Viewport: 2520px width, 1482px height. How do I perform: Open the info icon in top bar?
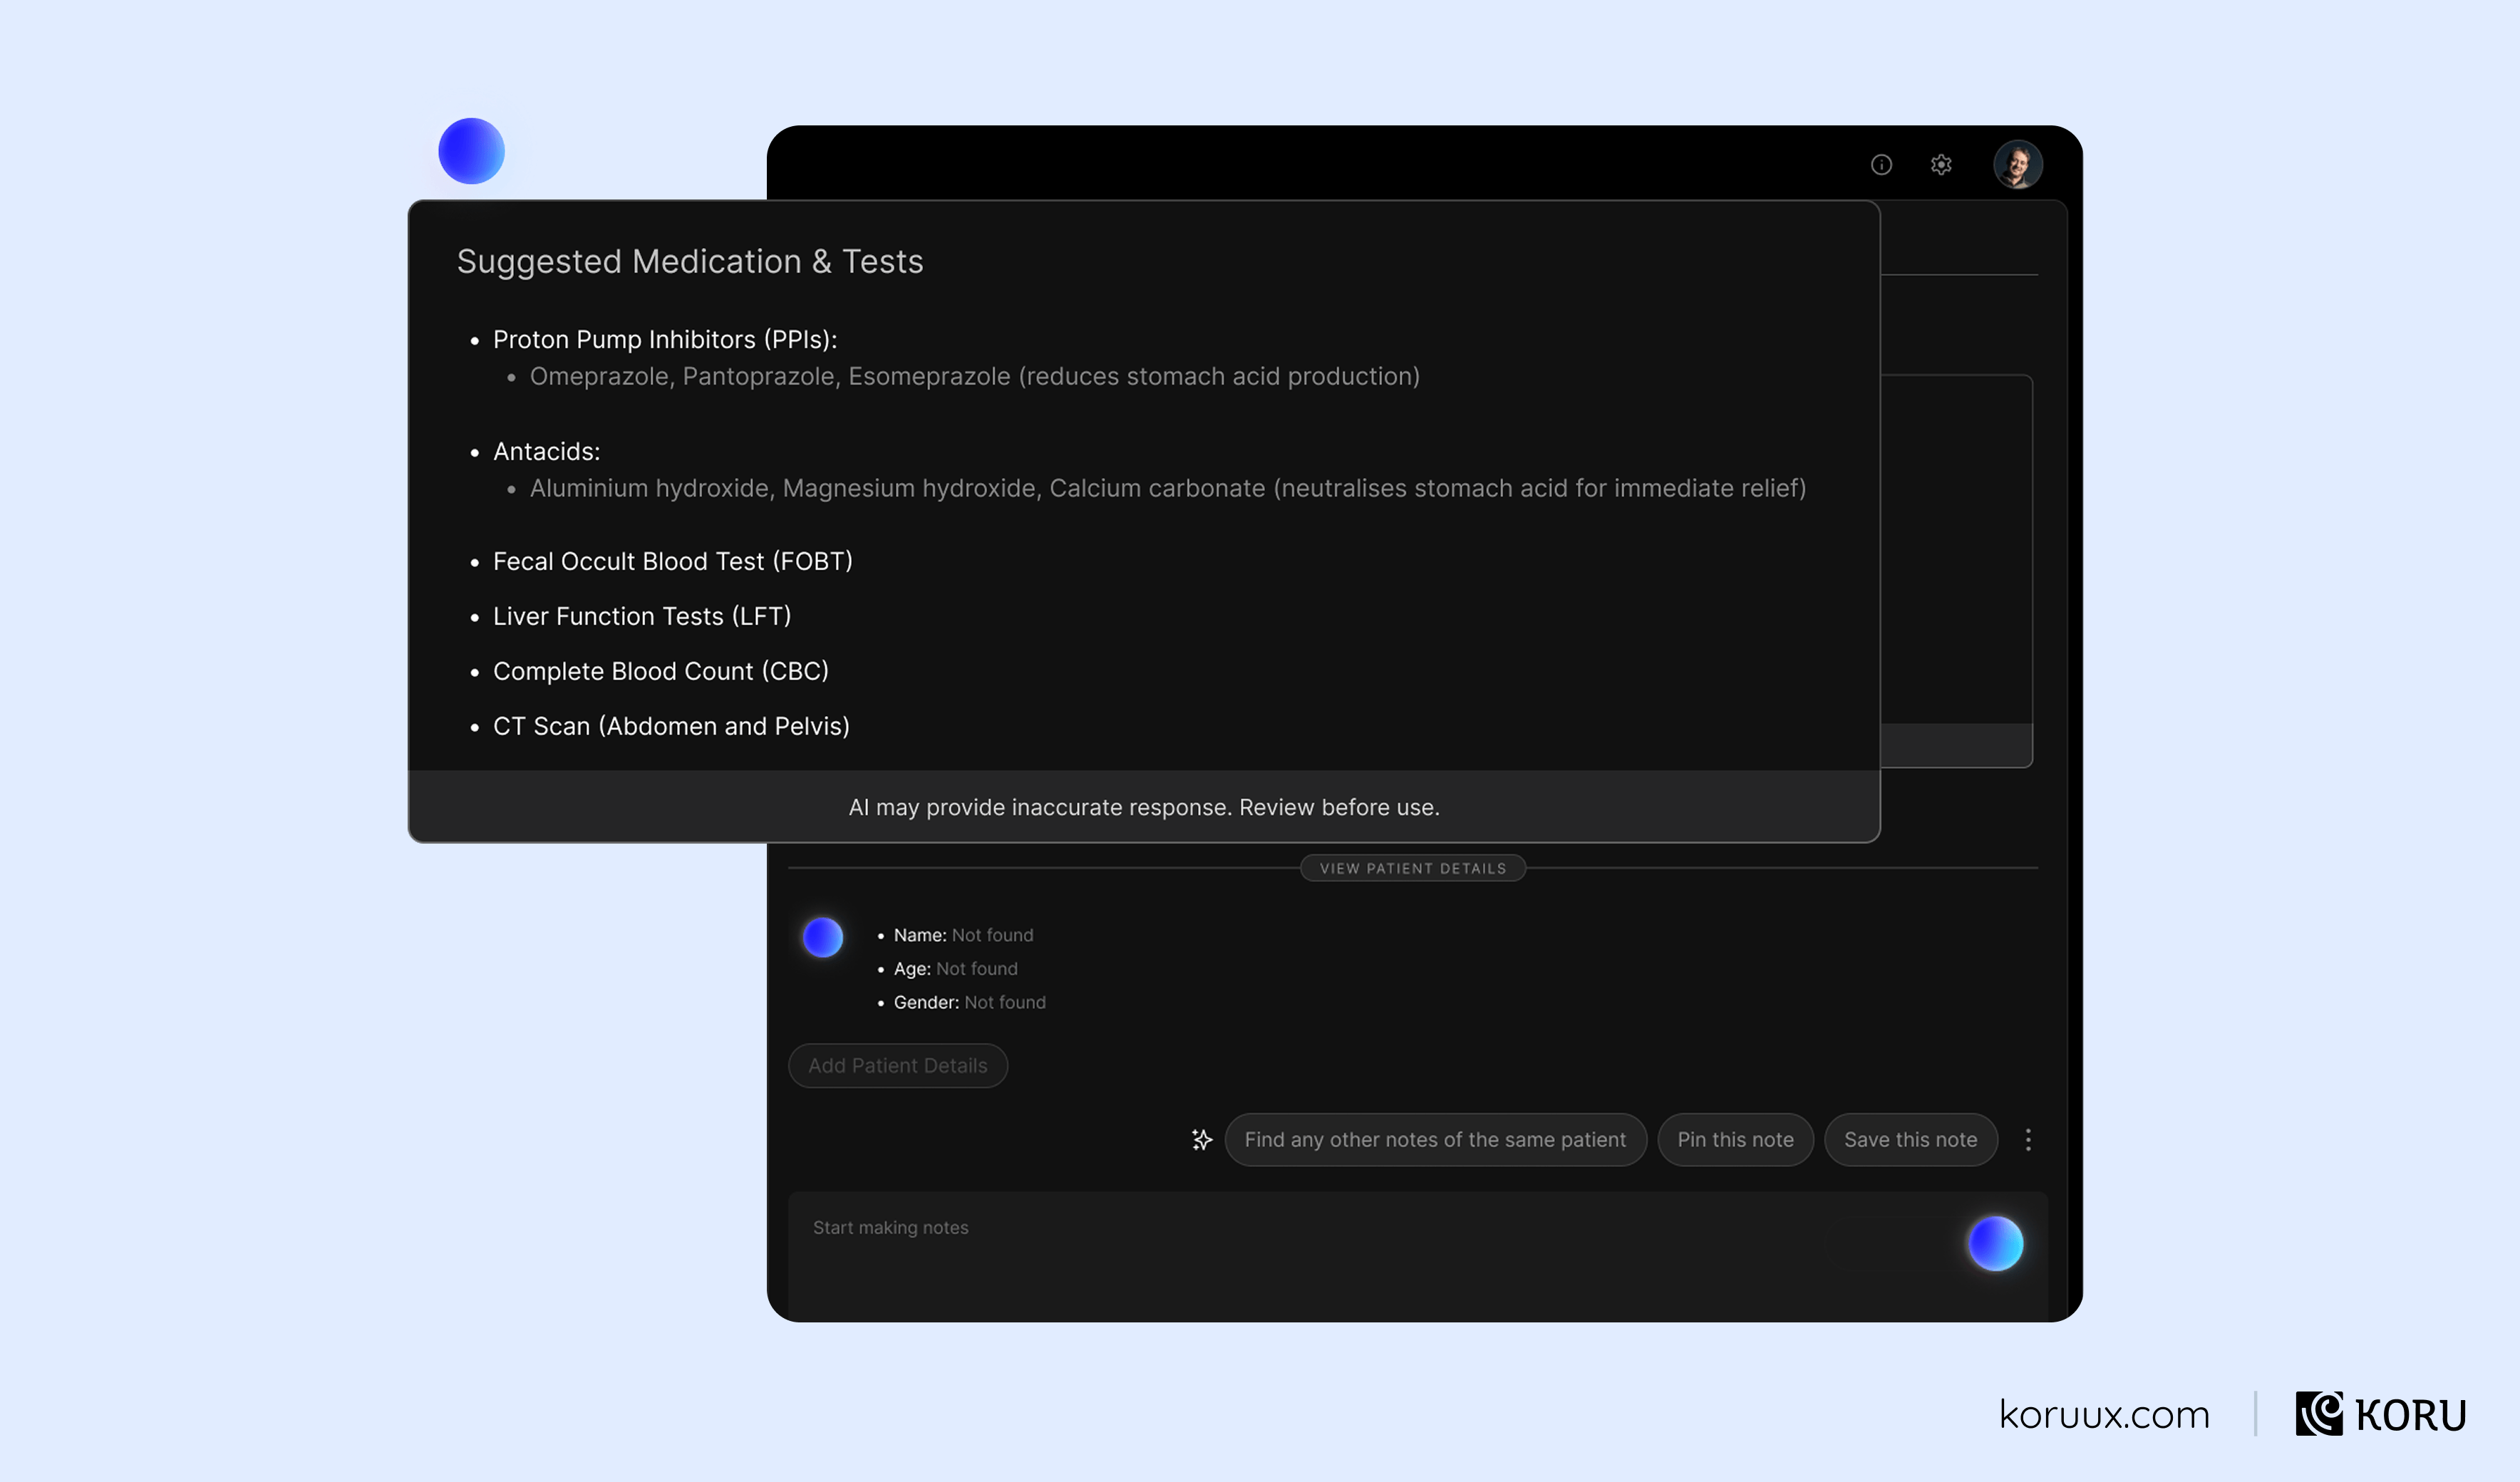1881,165
